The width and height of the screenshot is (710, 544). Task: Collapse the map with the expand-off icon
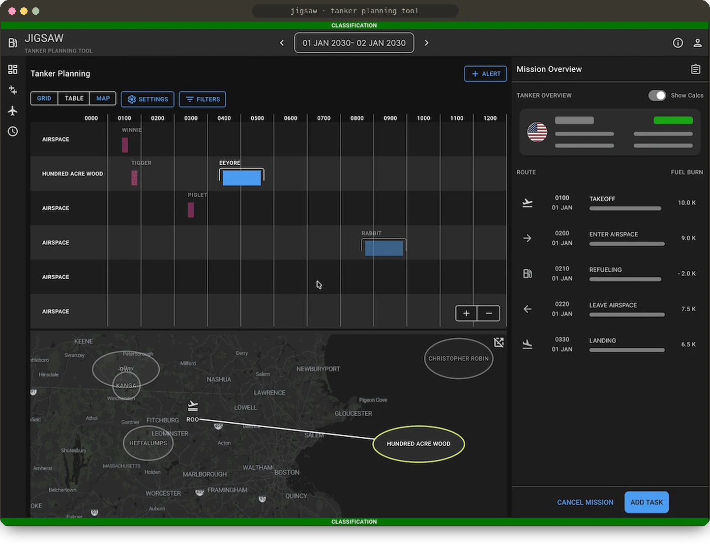499,342
